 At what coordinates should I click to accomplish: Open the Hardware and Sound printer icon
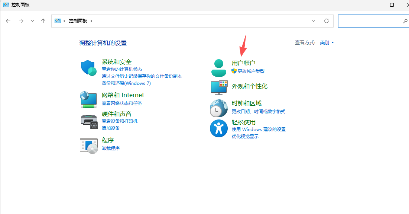(89, 120)
